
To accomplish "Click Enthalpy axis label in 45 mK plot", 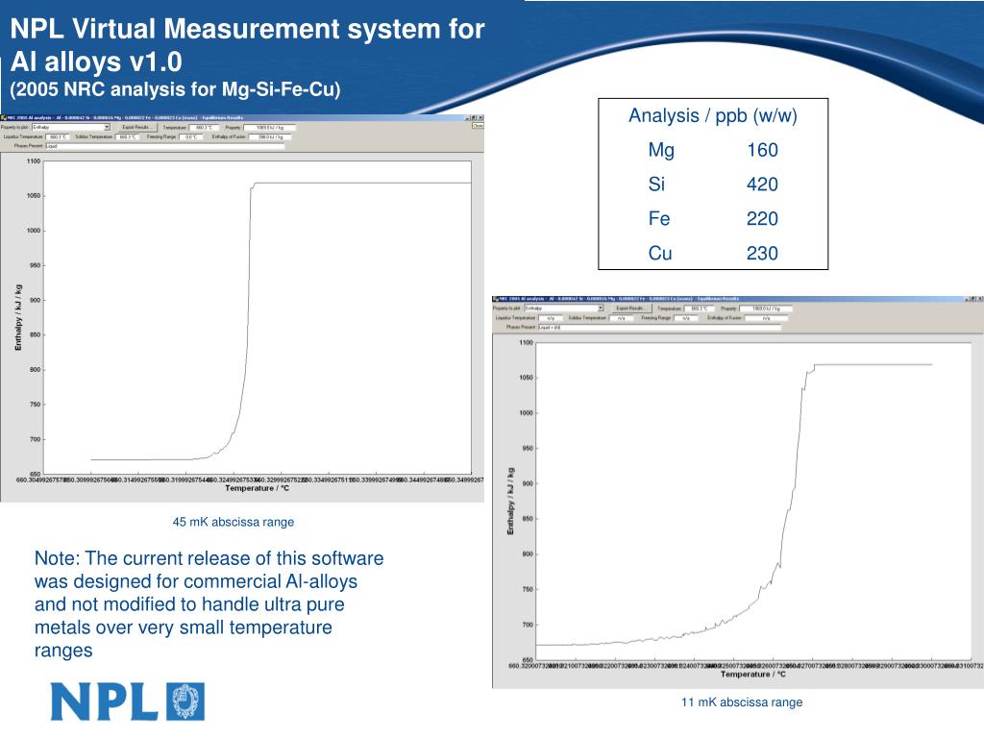I will point(18,317).
